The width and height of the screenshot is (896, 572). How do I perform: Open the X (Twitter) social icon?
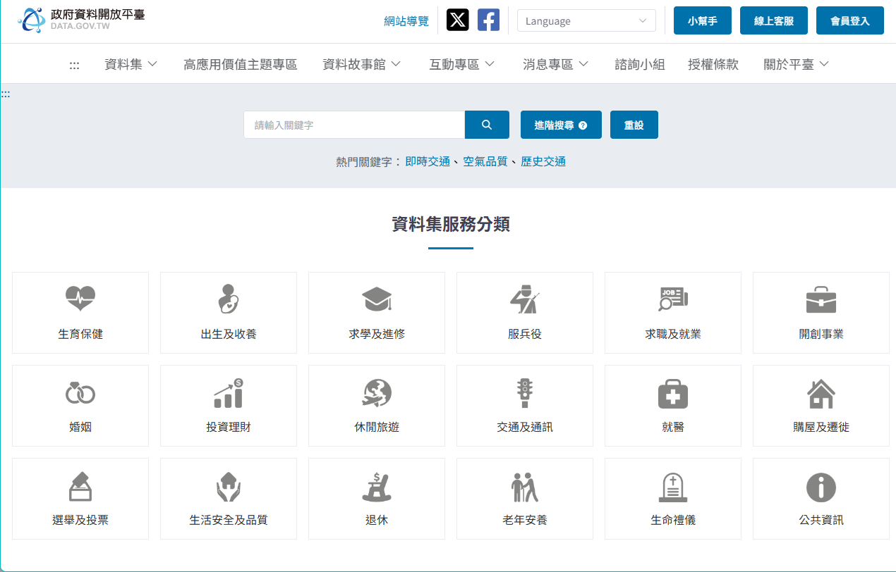(x=458, y=20)
